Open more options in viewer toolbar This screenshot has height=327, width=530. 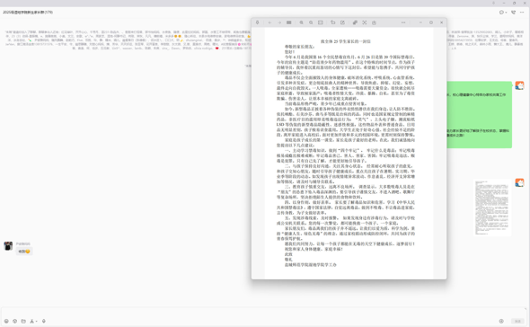pos(403,22)
